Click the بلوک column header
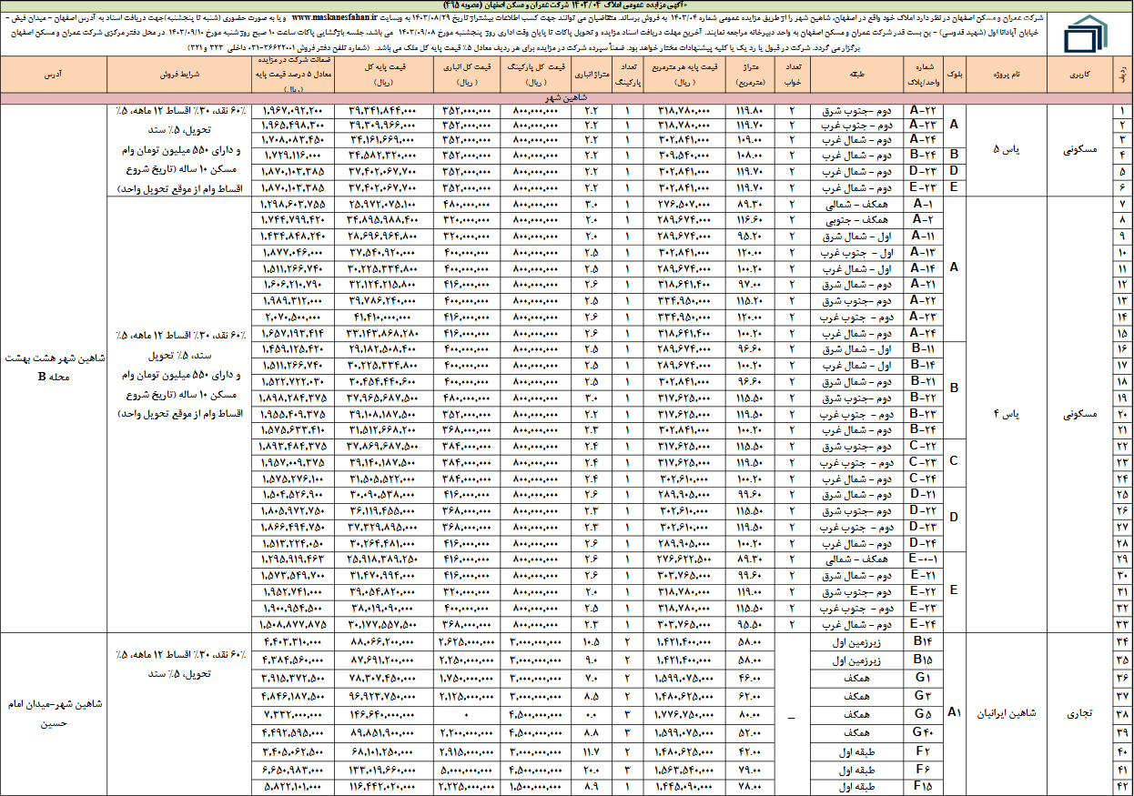Viewport: 1134px width, 796px height. [x=954, y=74]
